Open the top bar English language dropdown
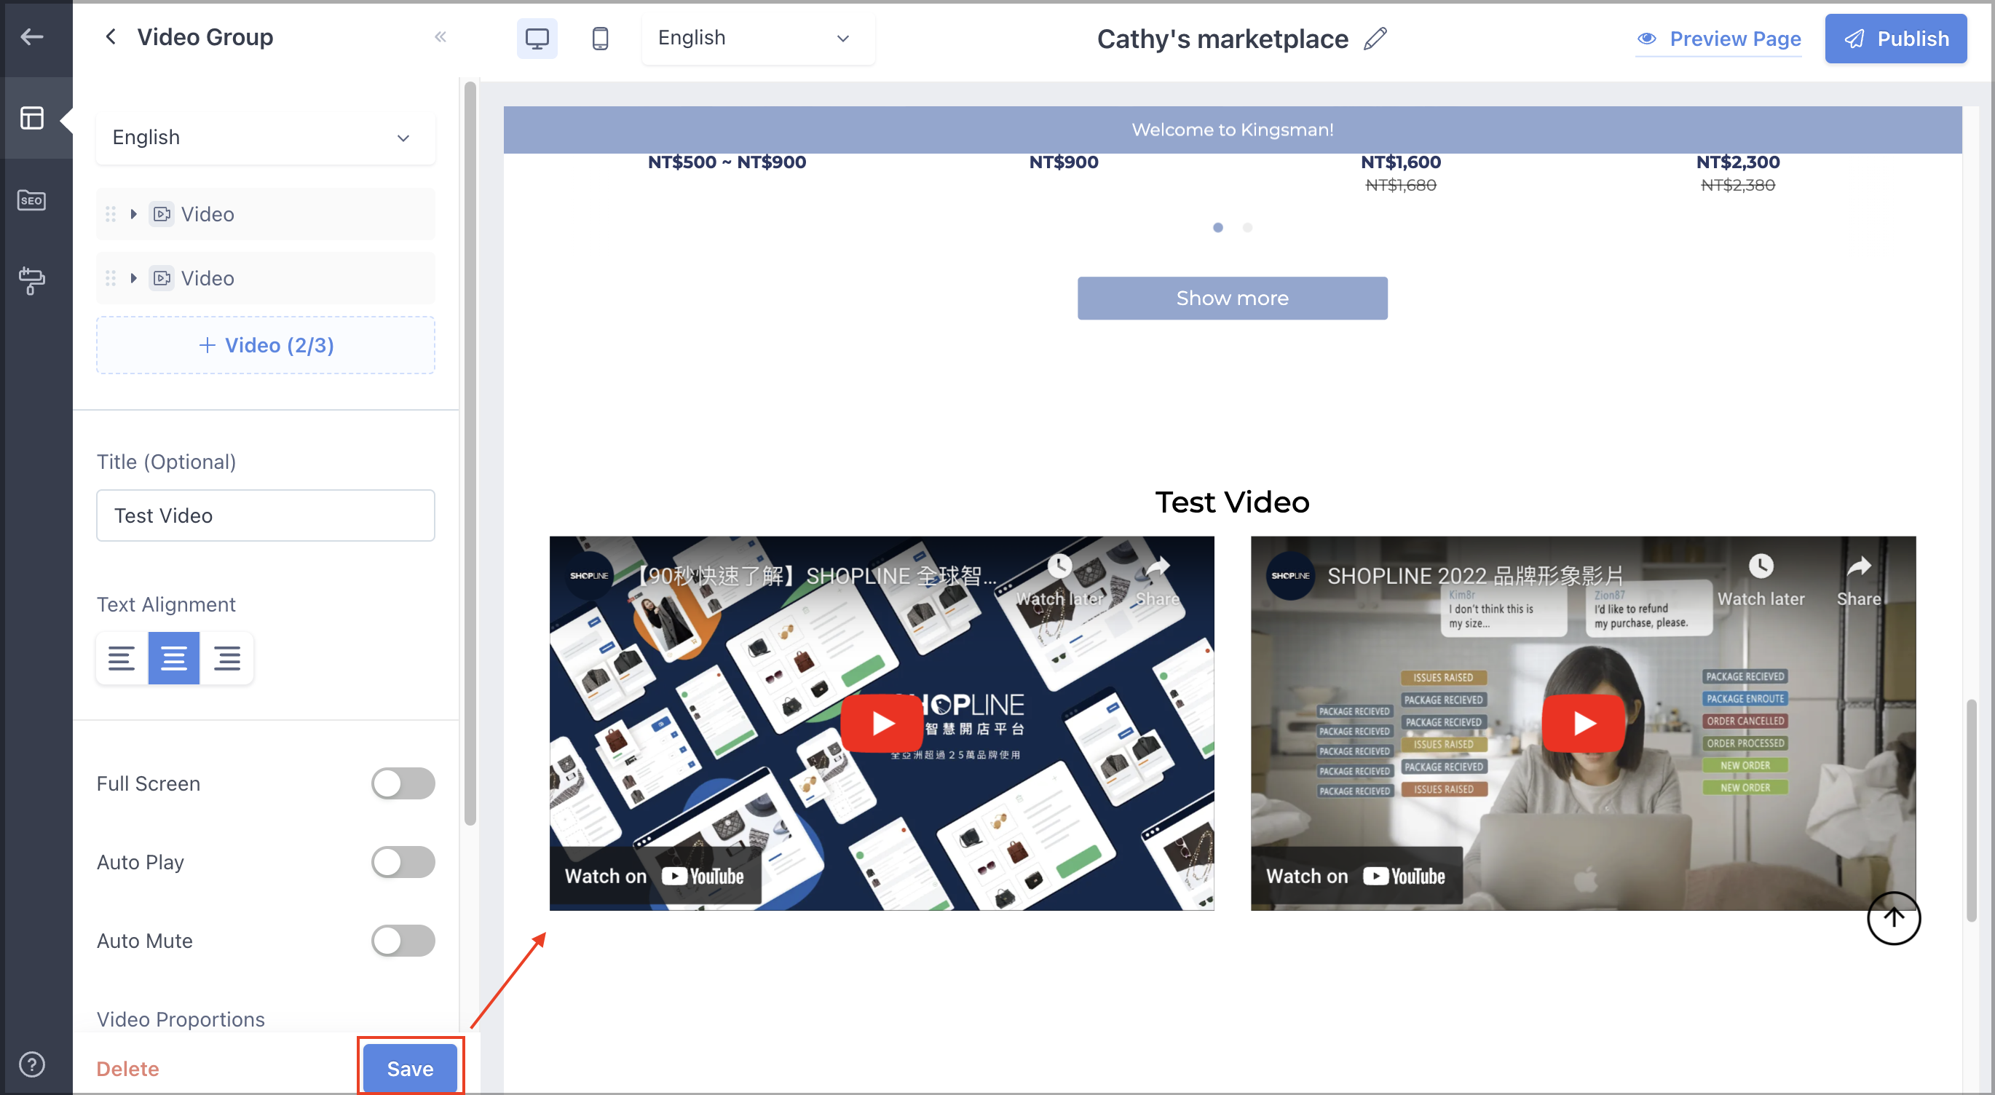 [x=757, y=38]
